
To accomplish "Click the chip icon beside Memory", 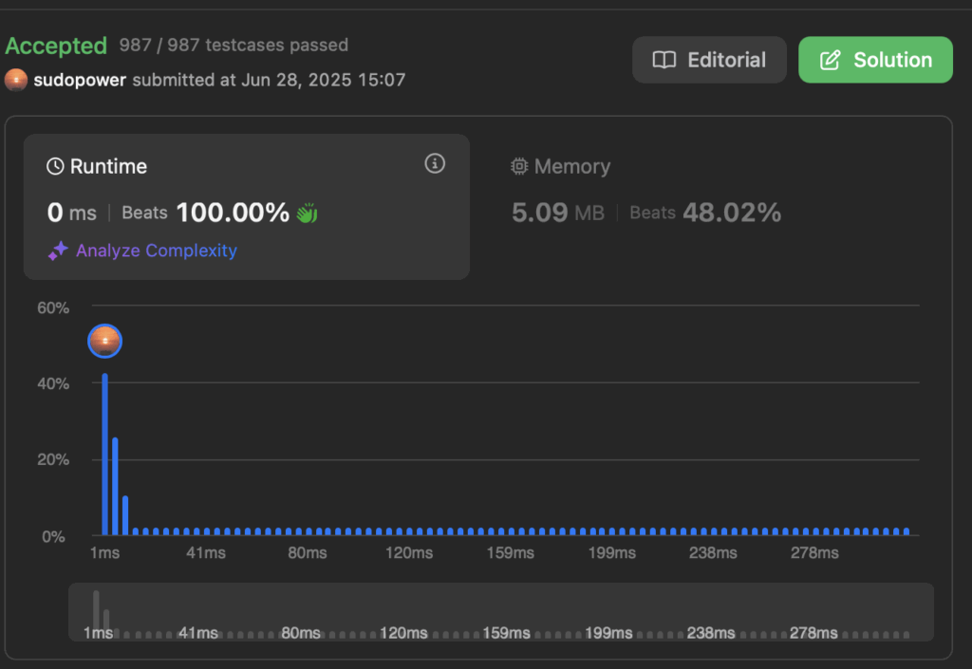I will point(519,166).
